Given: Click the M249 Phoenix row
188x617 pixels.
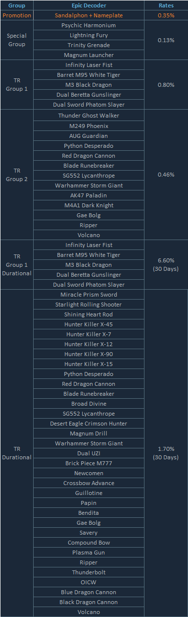Looking at the screenshot, I should [89, 125].
